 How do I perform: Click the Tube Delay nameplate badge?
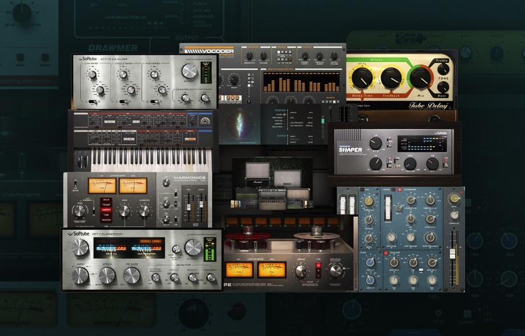click(x=429, y=106)
